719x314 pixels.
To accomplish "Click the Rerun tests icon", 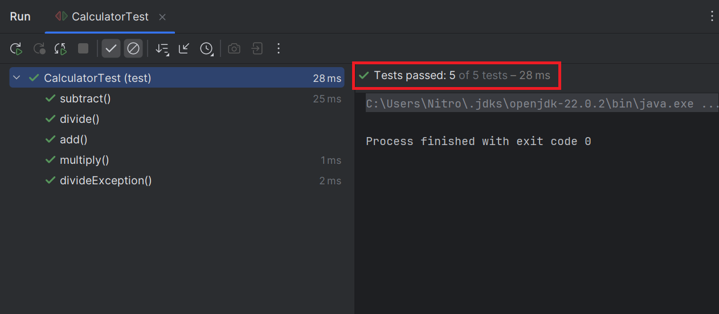I will coord(16,49).
